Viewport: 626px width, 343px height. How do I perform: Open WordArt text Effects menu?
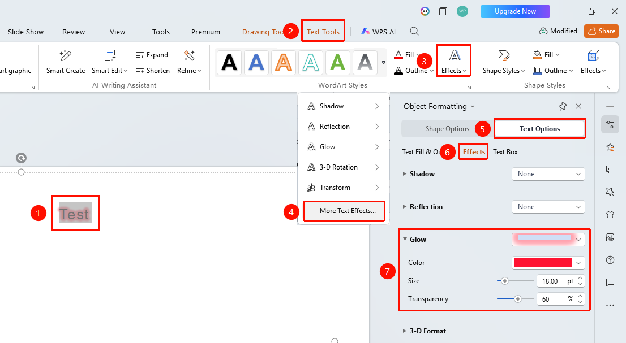(x=454, y=62)
